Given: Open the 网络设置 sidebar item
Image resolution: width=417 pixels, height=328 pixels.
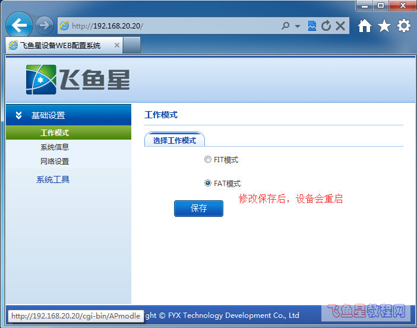Looking at the screenshot, I should point(55,161).
